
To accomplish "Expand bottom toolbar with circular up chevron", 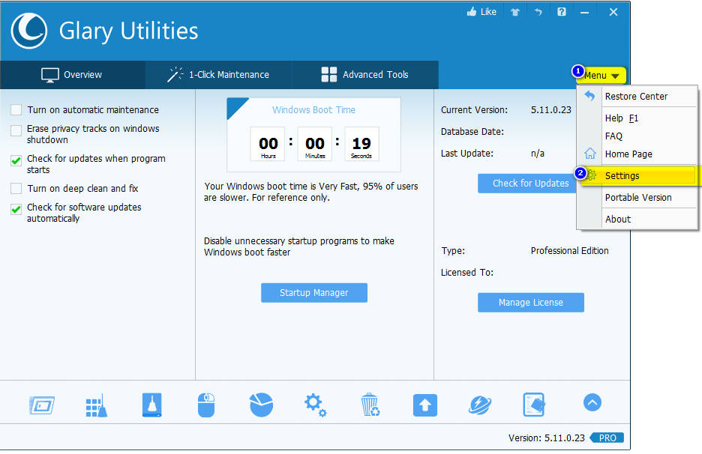I will tap(592, 403).
